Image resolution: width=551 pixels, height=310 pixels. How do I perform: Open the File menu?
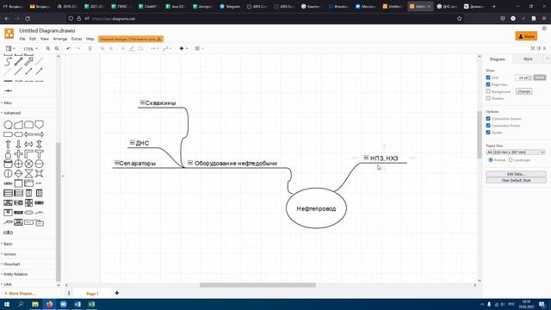pyautogui.click(x=22, y=39)
